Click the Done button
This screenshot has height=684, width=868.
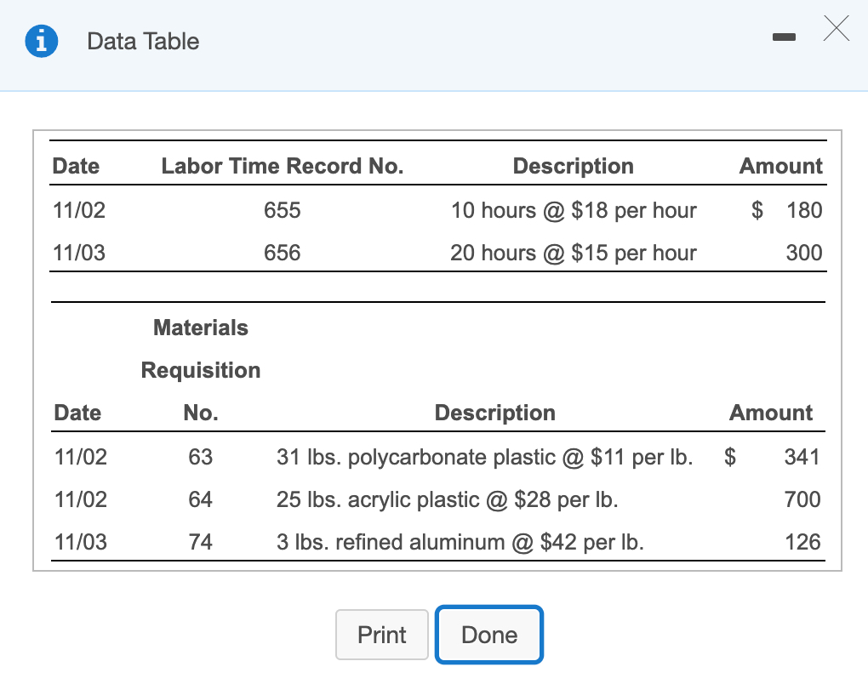click(488, 634)
